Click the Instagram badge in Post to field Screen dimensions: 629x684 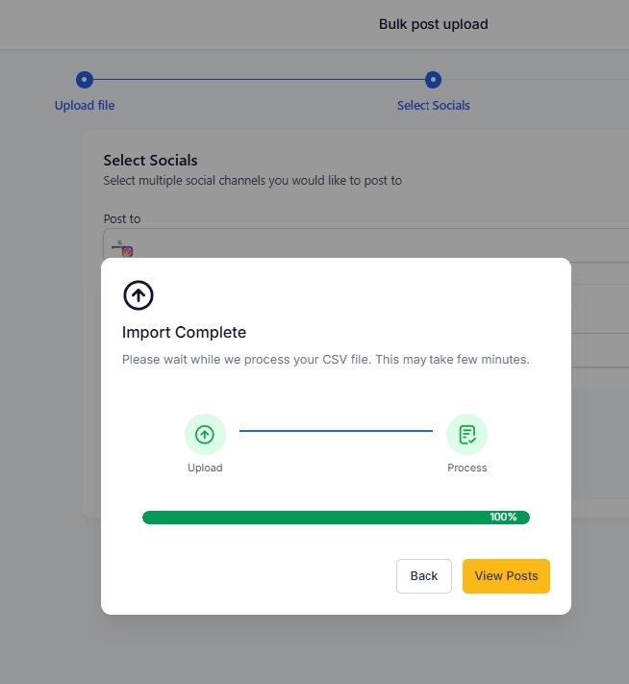[127, 251]
